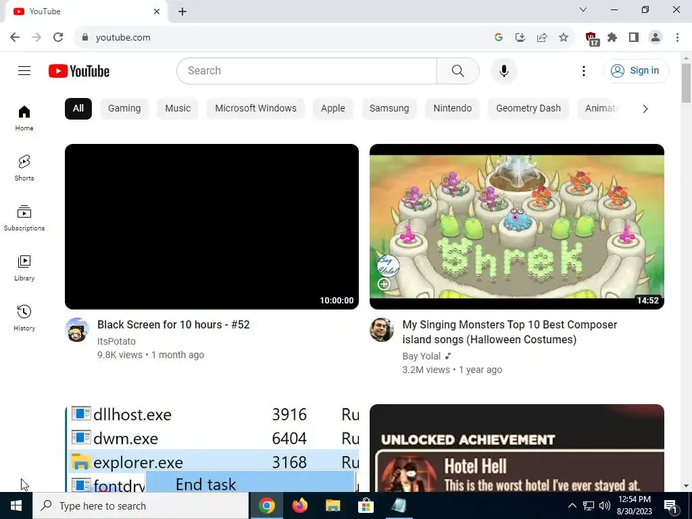Open the Chrome profile avatar

pyautogui.click(x=656, y=38)
